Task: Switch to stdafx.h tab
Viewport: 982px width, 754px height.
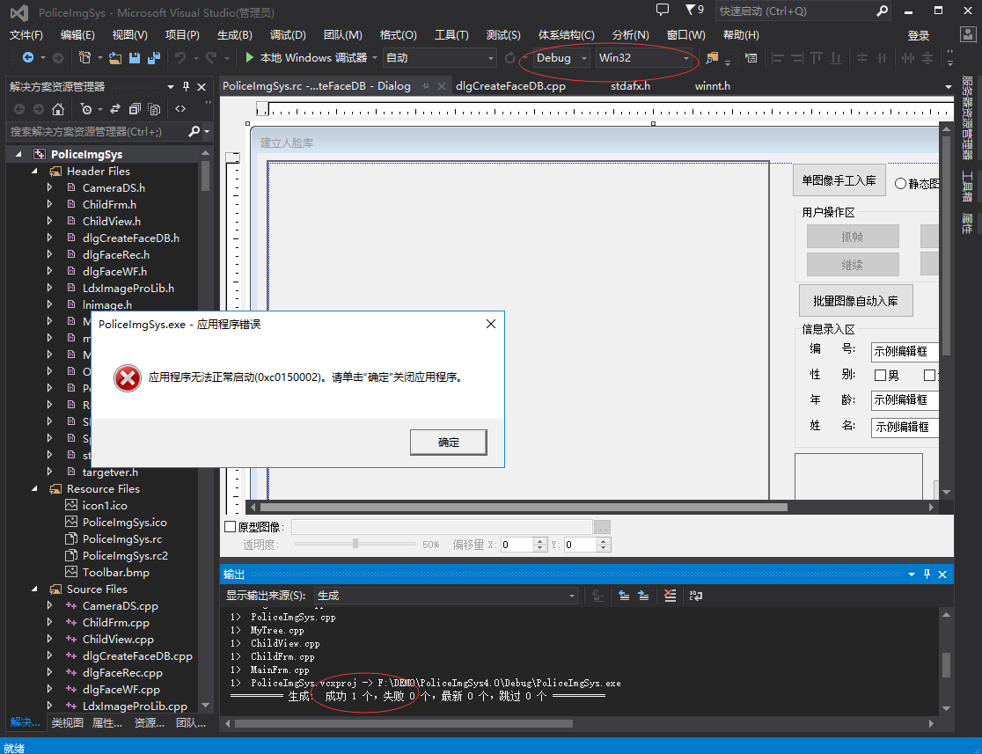Action: click(x=630, y=86)
